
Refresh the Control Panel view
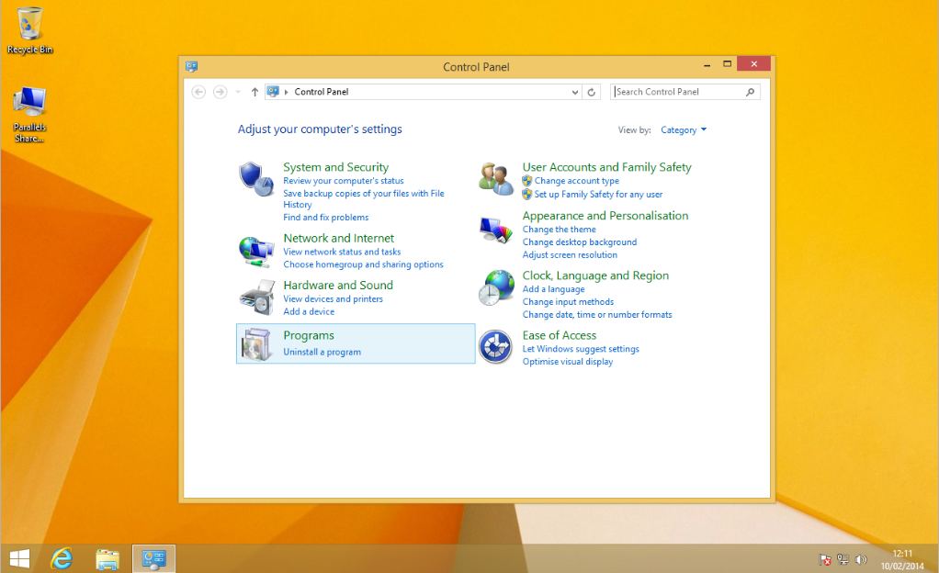(591, 92)
